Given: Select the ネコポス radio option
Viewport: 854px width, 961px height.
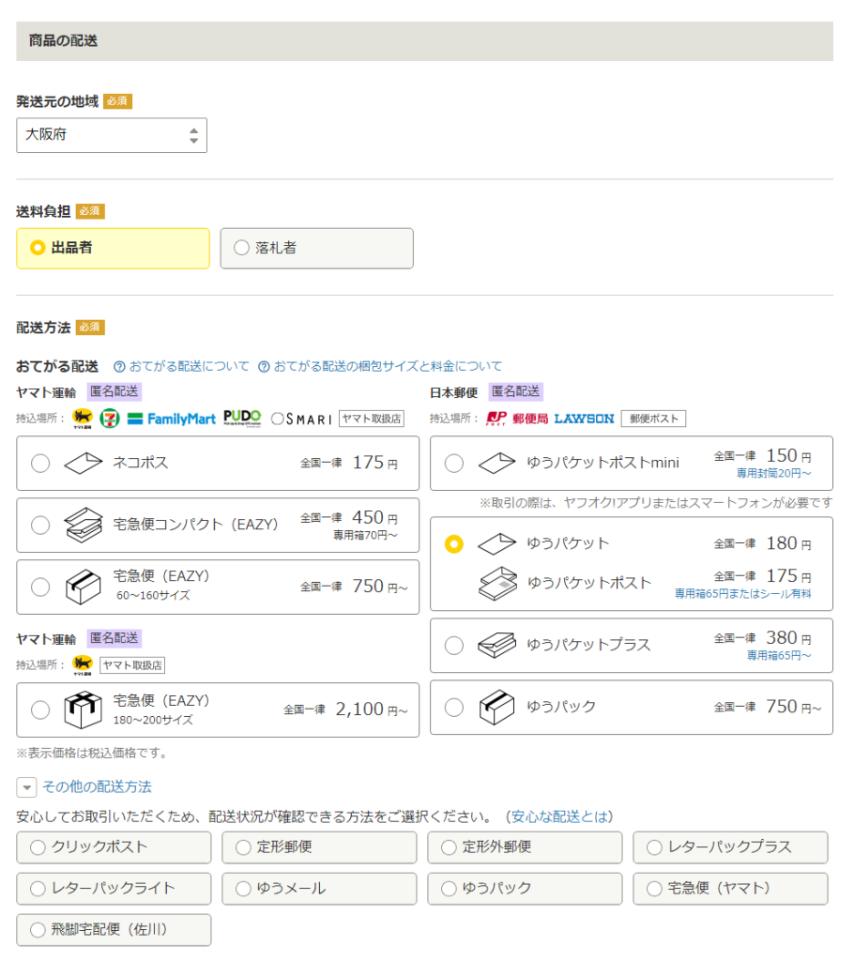Looking at the screenshot, I should (x=40, y=464).
